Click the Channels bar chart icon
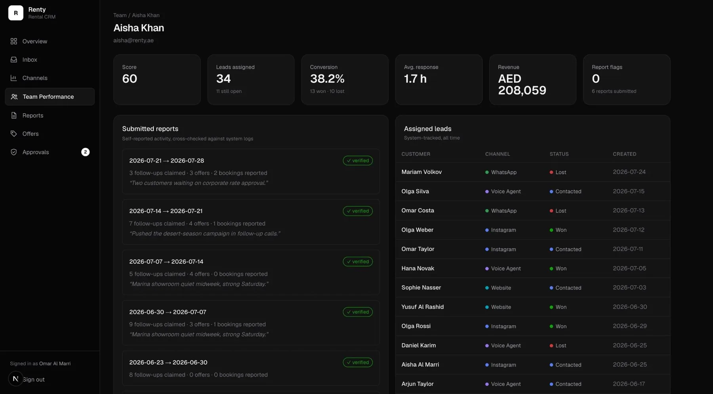713x394 pixels. [14, 78]
